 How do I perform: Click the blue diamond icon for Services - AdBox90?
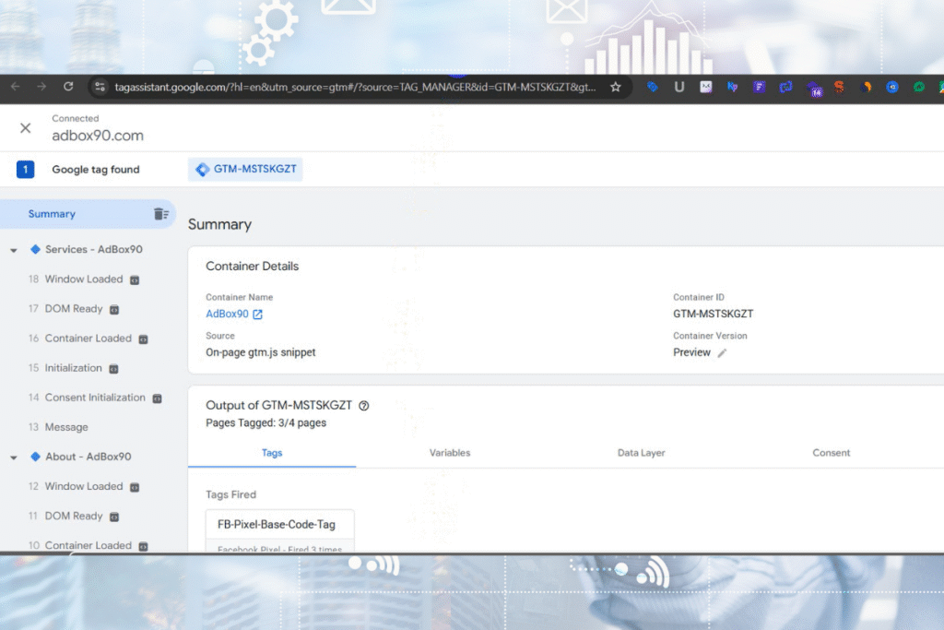click(x=33, y=249)
